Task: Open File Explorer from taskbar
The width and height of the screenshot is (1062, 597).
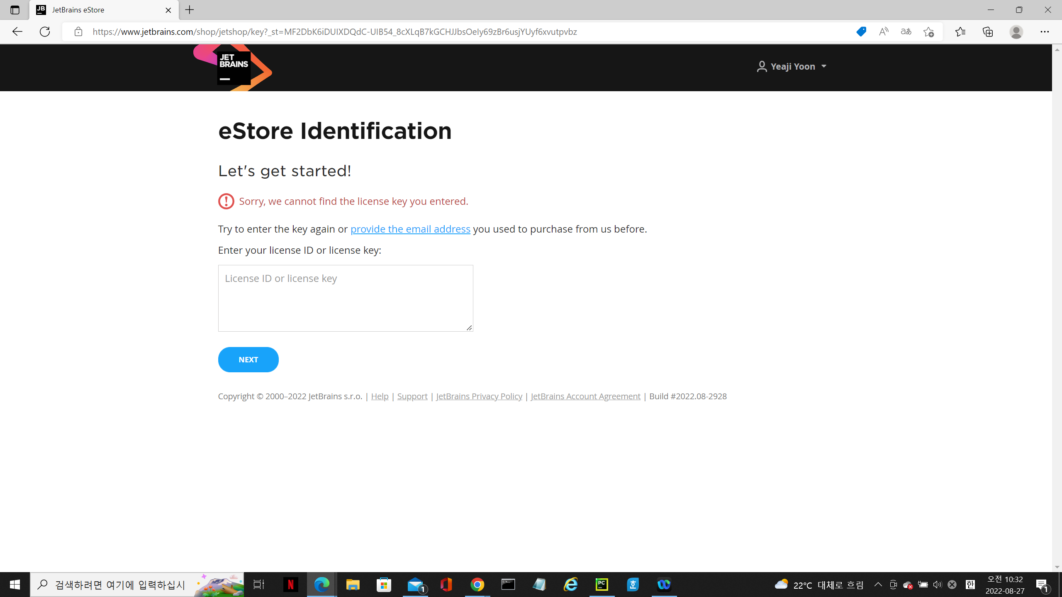Action: (x=353, y=585)
